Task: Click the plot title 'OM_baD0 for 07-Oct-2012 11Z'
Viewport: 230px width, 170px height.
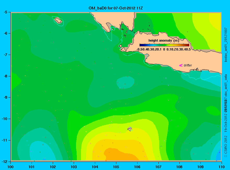Action: [116, 8]
